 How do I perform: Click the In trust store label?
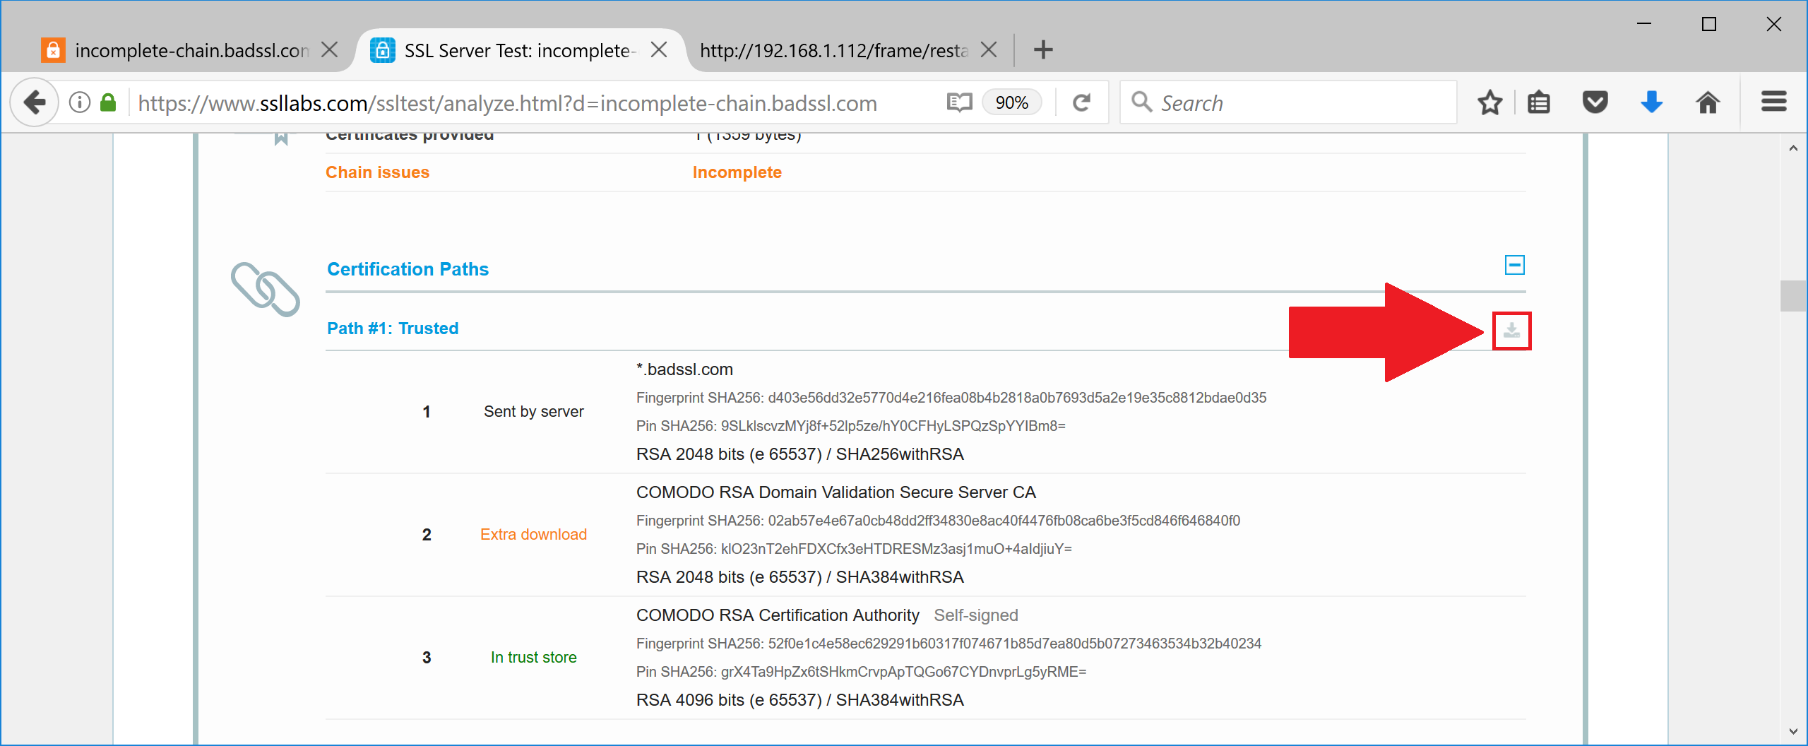point(533,658)
